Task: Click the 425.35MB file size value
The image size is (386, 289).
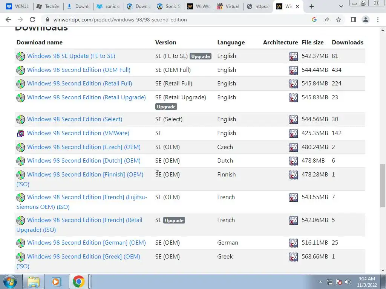Action: tap(315, 133)
